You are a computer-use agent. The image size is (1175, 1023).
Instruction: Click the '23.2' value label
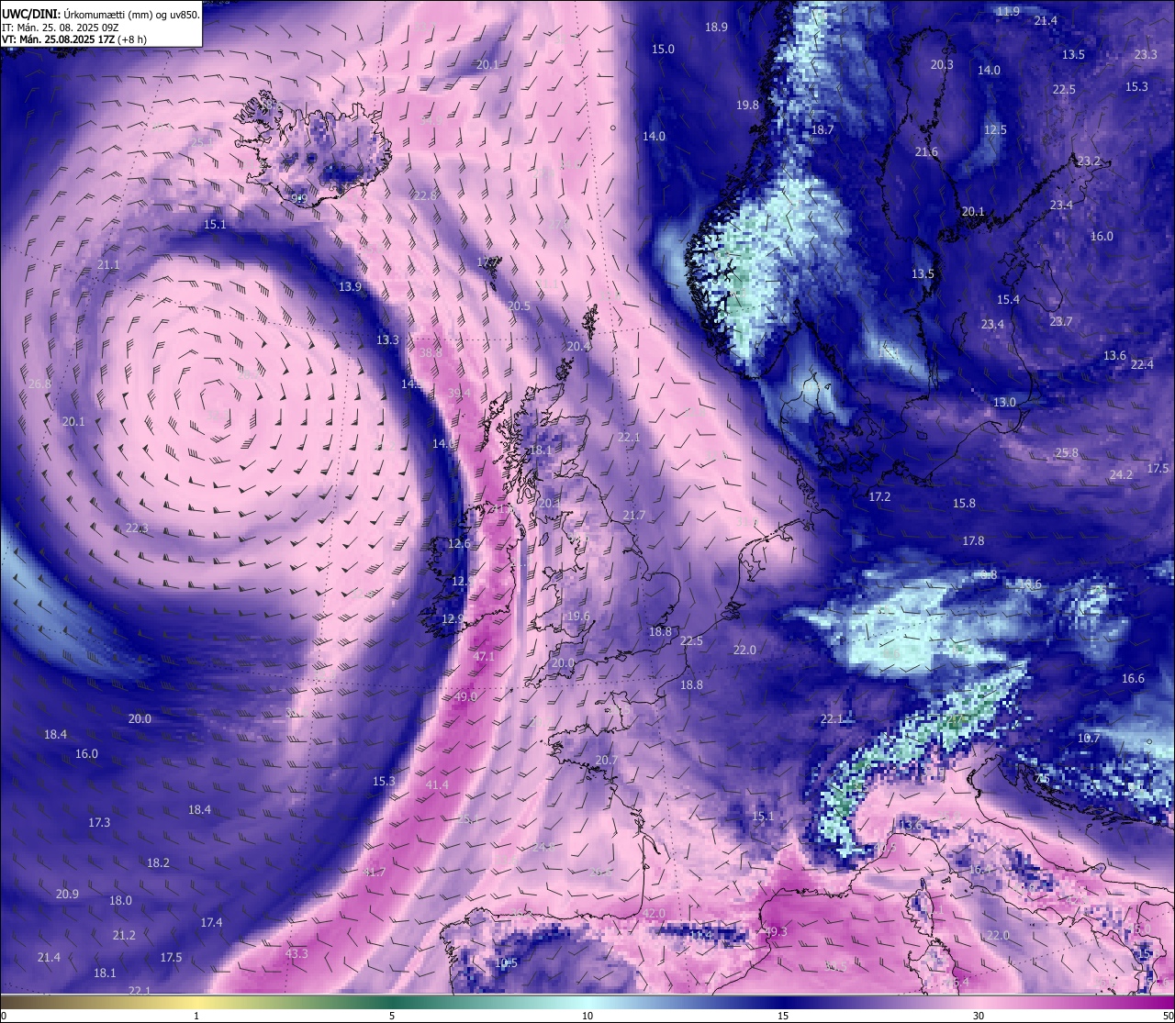(x=1089, y=161)
